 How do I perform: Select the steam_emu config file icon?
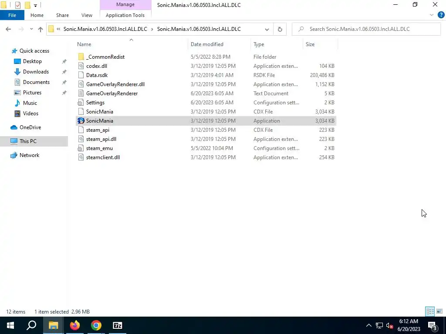point(81,148)
